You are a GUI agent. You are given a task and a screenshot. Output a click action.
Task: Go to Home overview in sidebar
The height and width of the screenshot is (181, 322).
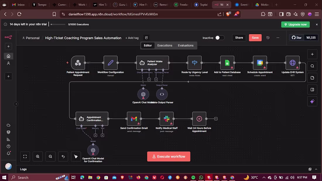point(8,56)
